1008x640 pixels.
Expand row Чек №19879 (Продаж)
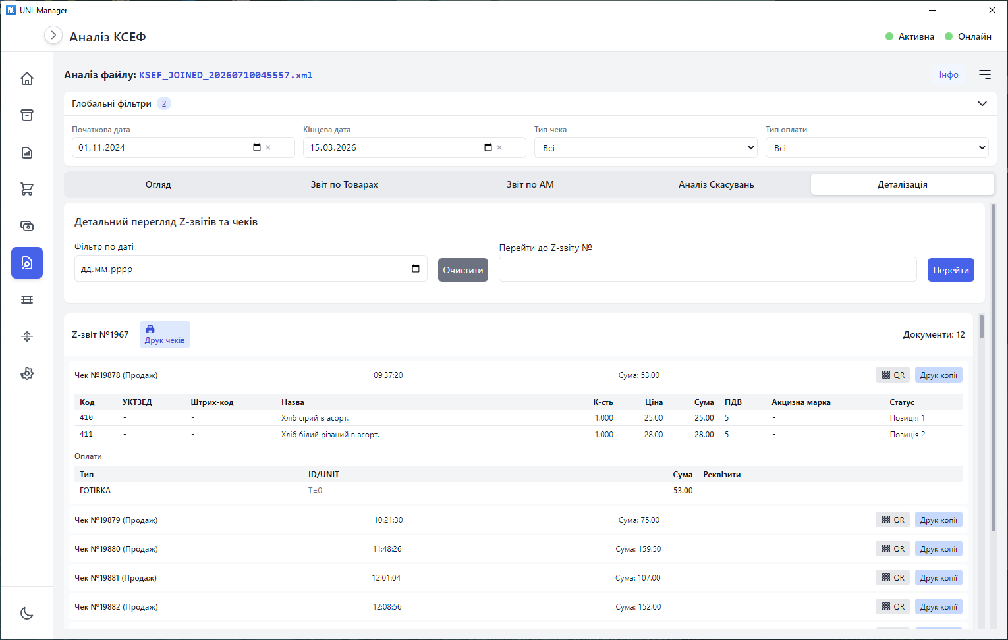click(x=517, y=520)
